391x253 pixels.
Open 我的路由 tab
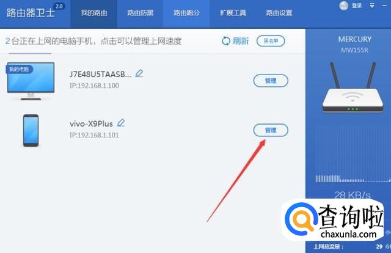[94, 13]
